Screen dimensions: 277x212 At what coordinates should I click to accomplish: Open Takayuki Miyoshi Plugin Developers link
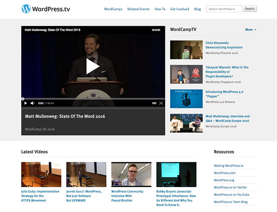point(227,72)
